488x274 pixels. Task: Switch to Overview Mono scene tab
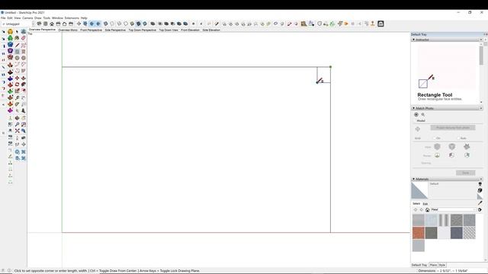click(68, 30)
